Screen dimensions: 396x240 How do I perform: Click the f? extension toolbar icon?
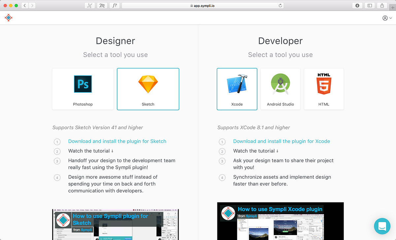tap(115, 5)
